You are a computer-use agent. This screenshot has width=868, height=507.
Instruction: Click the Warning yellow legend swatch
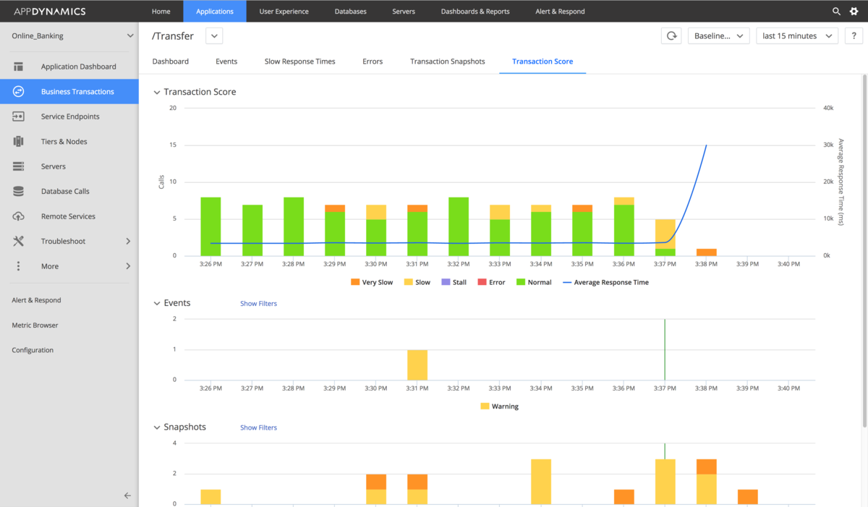click(x=485, y=406)
